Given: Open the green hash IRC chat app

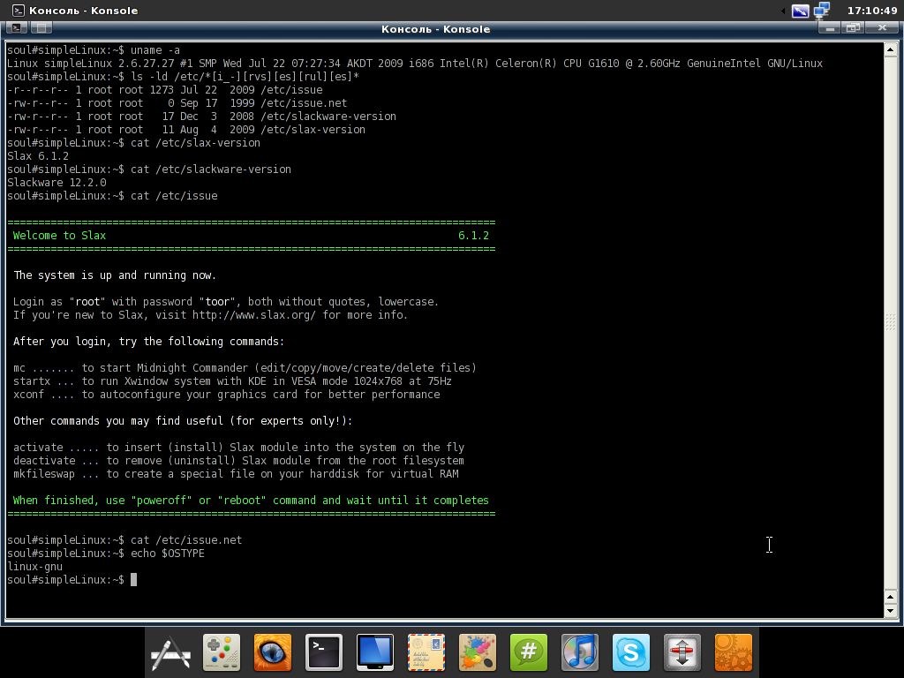Looking at the screenshot, I should click(529, 652).
